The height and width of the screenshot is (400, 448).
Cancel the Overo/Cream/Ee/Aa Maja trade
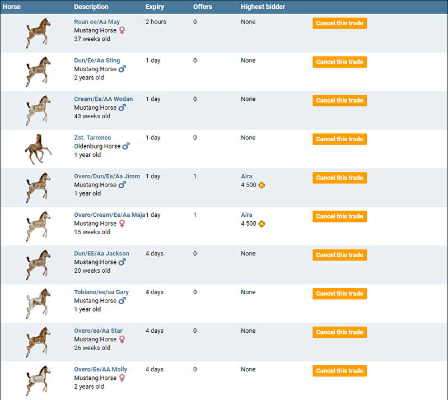click(339, 216)
